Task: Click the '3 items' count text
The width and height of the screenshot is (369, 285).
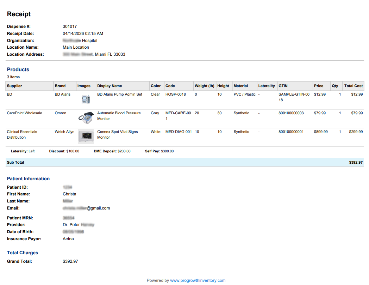Action: pyautogui.click(x=13, y=77)
